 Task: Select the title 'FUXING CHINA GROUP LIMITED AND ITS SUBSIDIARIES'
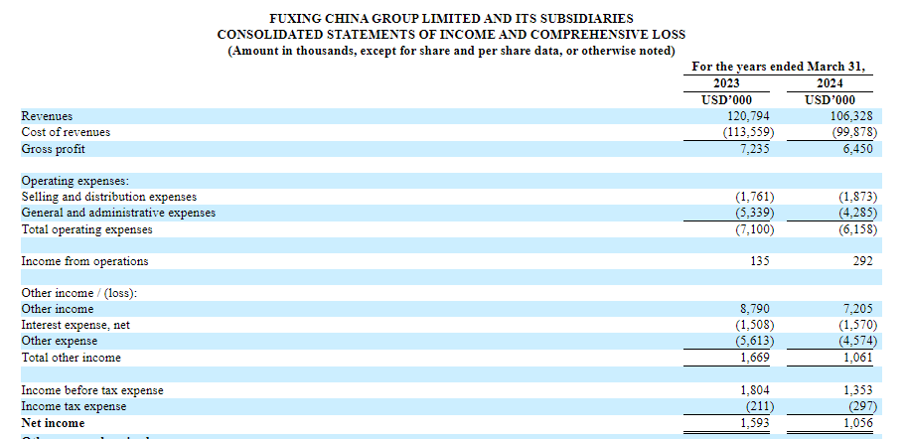click(451, 19)
